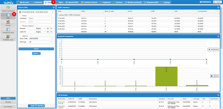Collapse the Search CDRs panel arrow
The height and width of the screenshot is (109, 223).
(54, 7)
